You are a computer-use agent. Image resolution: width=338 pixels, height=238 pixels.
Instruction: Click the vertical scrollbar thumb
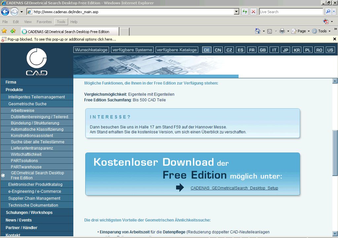point(335,153)
